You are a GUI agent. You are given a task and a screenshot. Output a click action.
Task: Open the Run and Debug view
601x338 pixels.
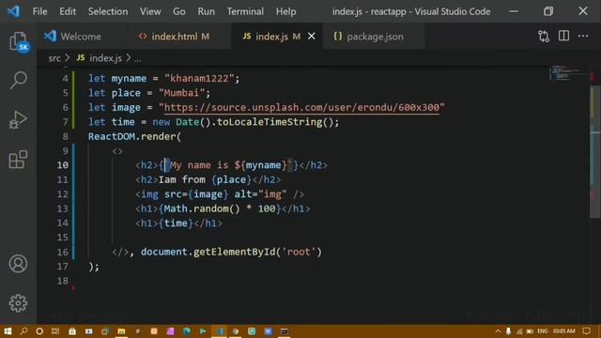(18, 119)
